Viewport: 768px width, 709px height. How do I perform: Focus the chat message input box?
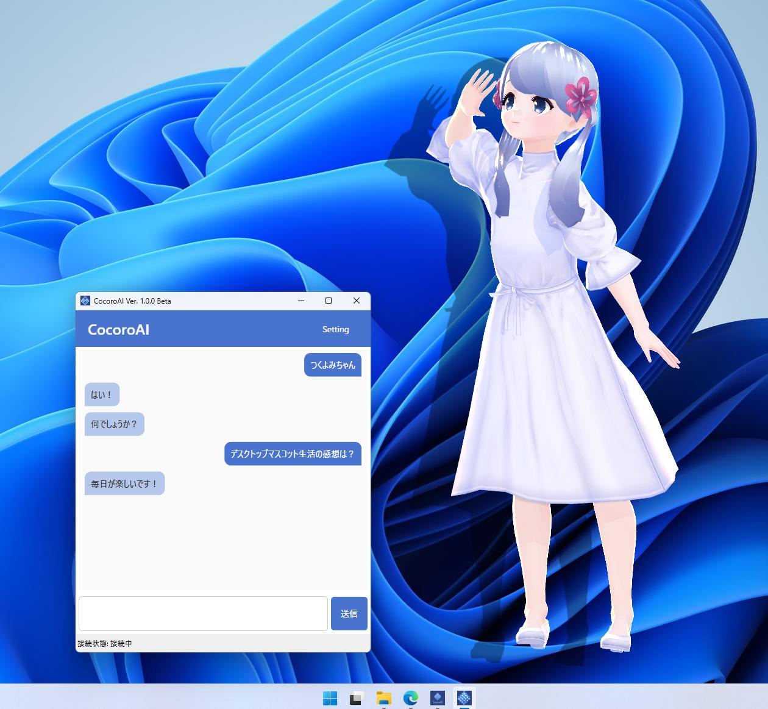[x=203, y=613]
